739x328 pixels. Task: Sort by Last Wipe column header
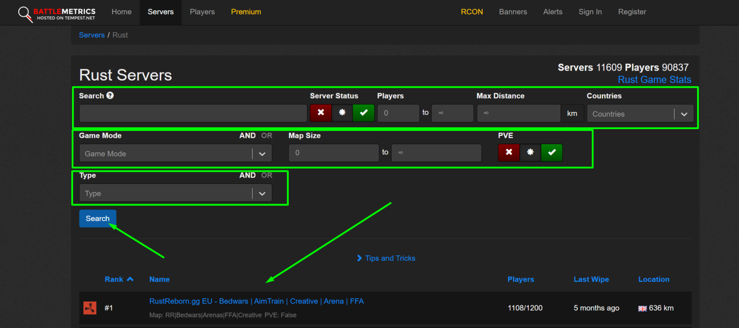[x=591, y=279]
